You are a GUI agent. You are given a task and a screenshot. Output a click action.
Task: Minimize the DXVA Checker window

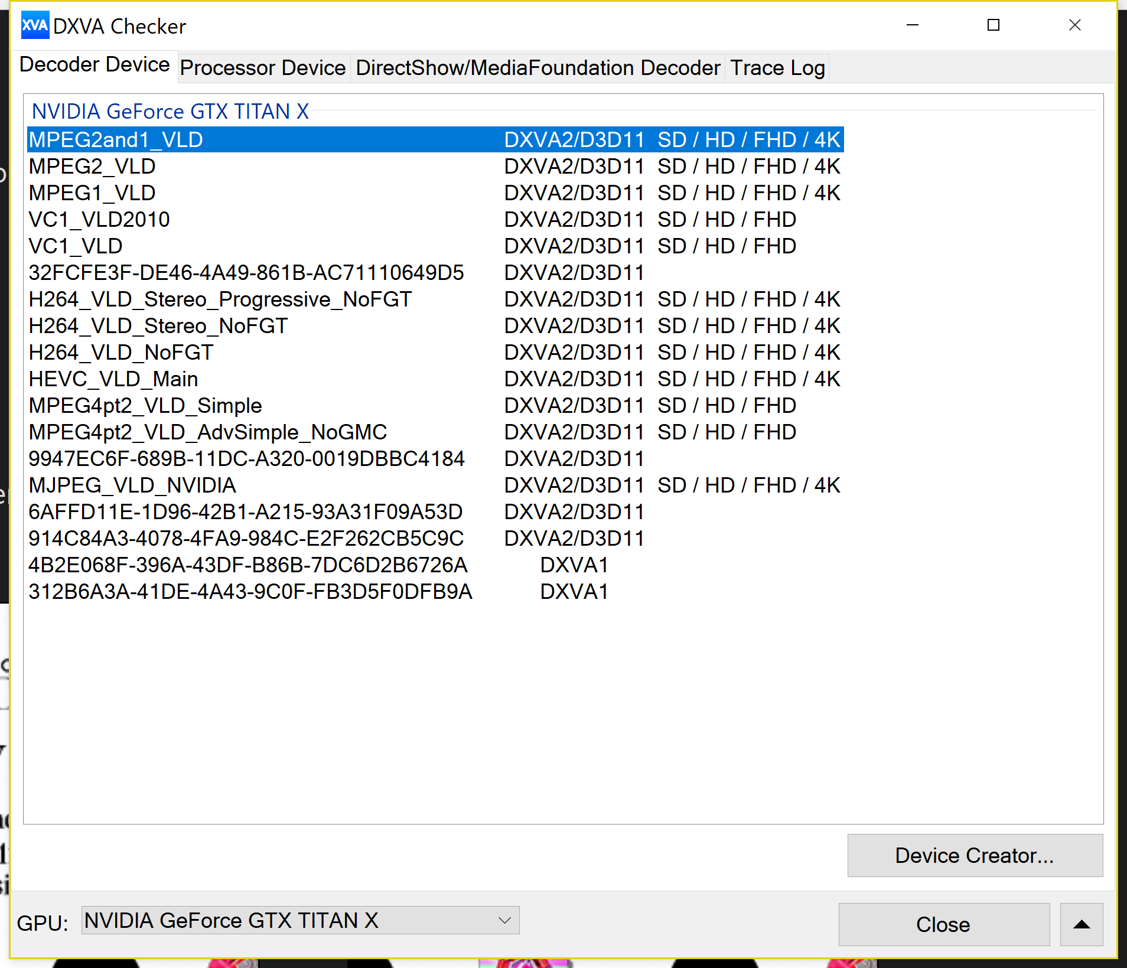(913, 25)
